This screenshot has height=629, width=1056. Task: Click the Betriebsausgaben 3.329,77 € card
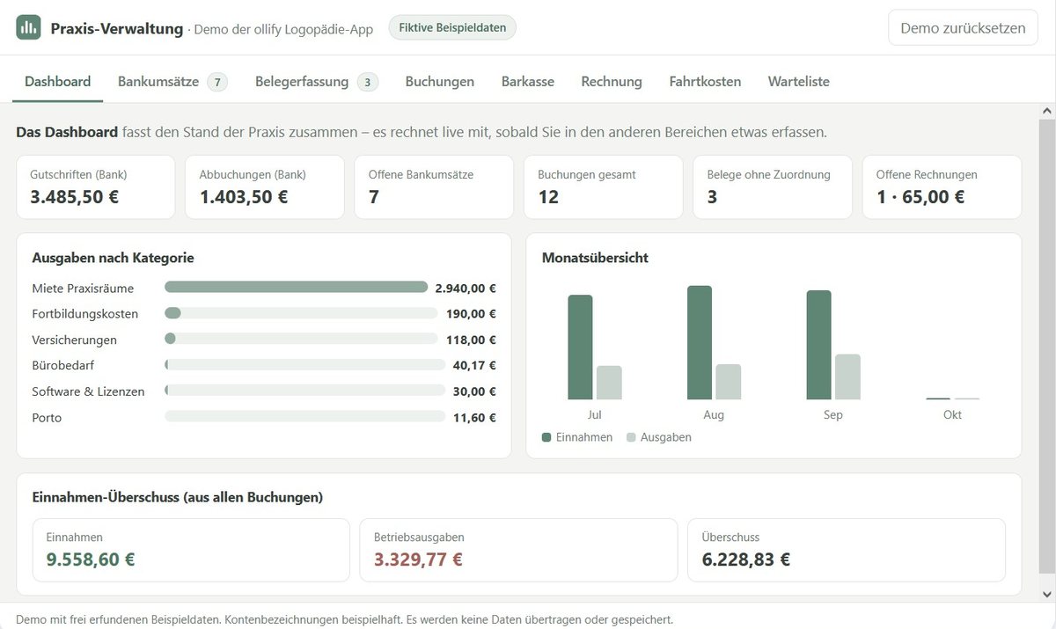(518, 550)
